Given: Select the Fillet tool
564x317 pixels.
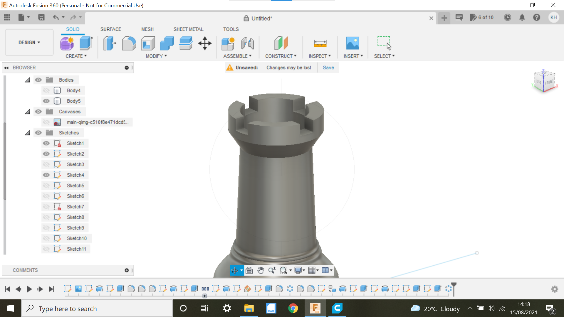Looking at the screenshot, I should click(x=129, y=43).
